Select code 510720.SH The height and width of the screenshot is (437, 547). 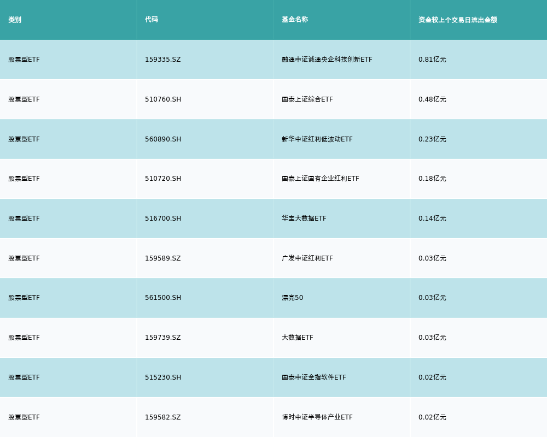(163, 179)
